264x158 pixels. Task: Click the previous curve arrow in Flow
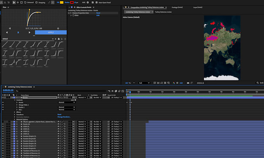(x=7, y=32)
